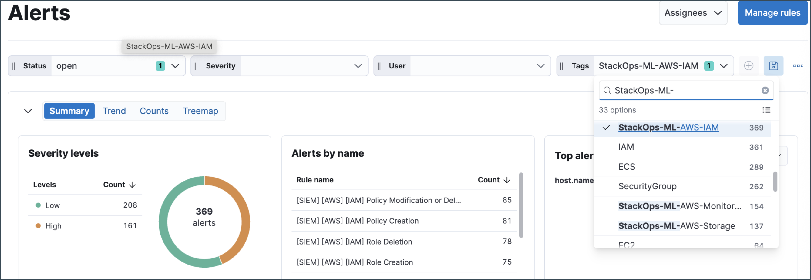Select the IAM tag option
The width and height of the screenshot is (811, 280).
(x=682, y=147)
